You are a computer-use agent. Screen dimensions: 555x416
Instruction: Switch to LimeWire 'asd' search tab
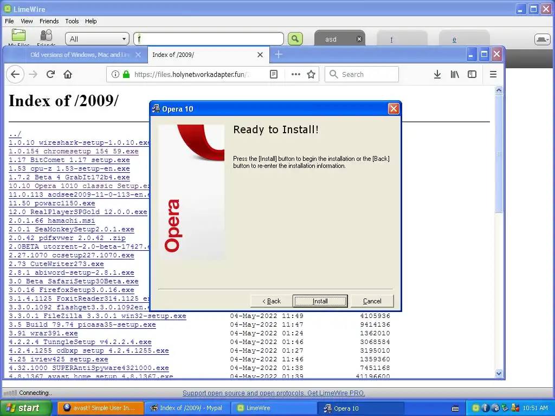pos(331,39)
